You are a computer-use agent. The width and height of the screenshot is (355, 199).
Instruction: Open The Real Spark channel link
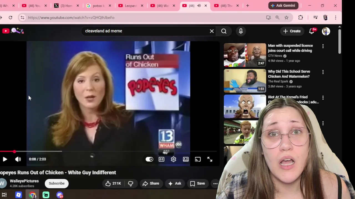point(278,82)
